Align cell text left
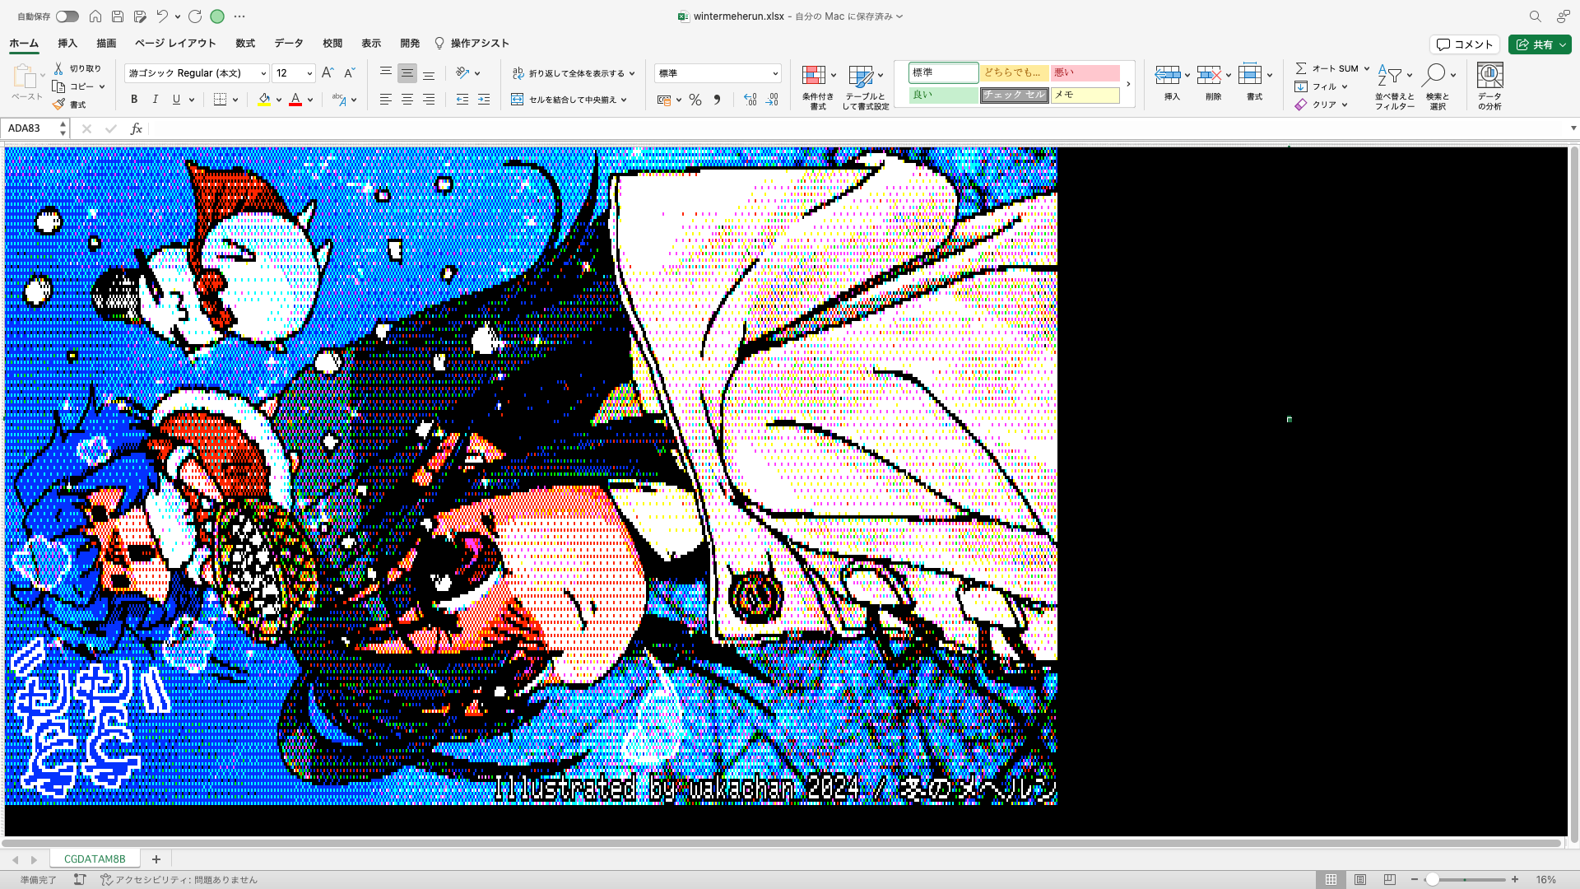The height and width of the screenshot is (889, 1580). 385,100
